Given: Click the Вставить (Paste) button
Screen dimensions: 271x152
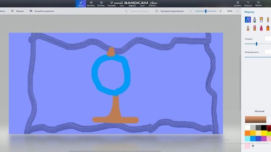Looking at the screenshot, I should (238, 4).
